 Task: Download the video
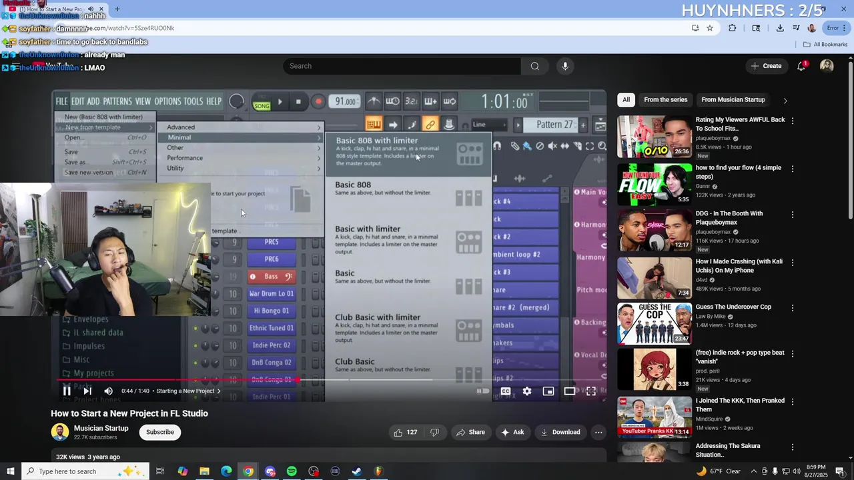coord(560,432)
